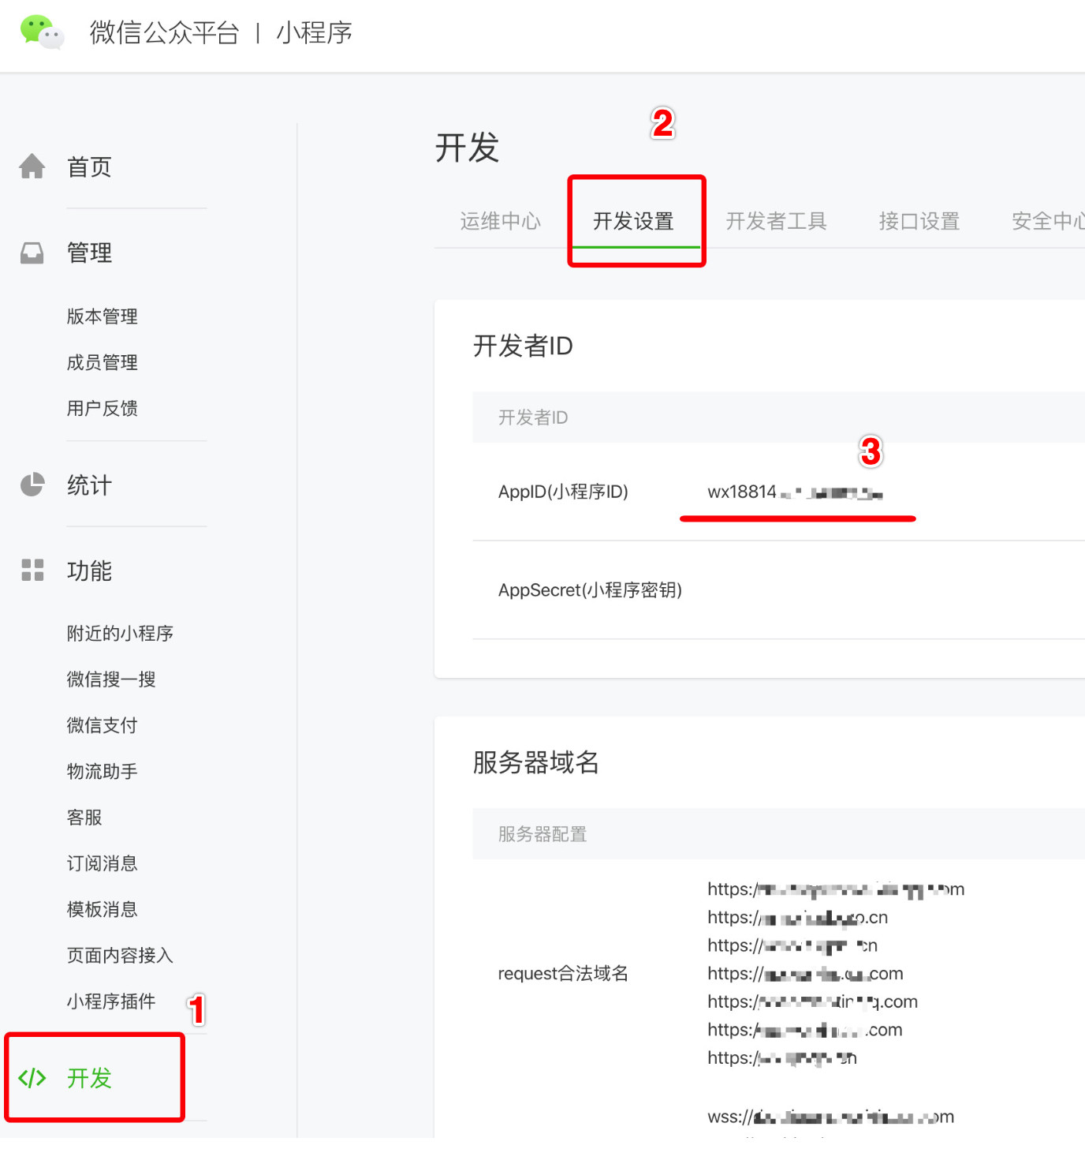Open 微信搜一搜 settings
The width and height of the screenshot is (1085, 1149).
[x=111, y=679]
